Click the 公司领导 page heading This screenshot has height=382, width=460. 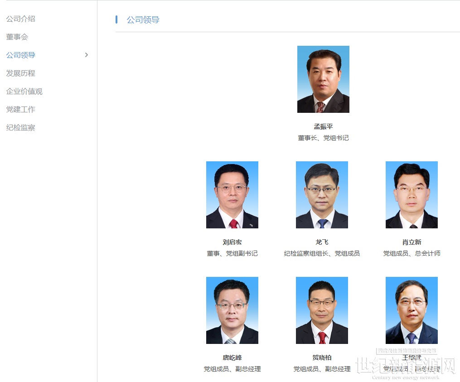point(143,19)
